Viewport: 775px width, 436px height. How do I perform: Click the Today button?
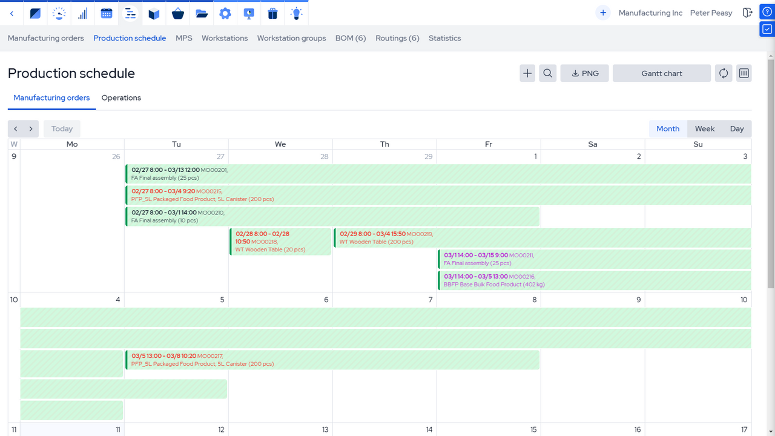tap(62, 128)
